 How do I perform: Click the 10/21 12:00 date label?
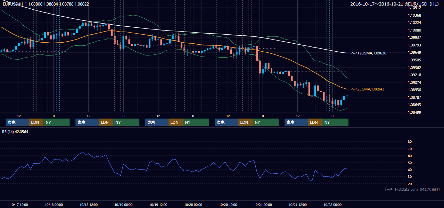click(298, 205)
